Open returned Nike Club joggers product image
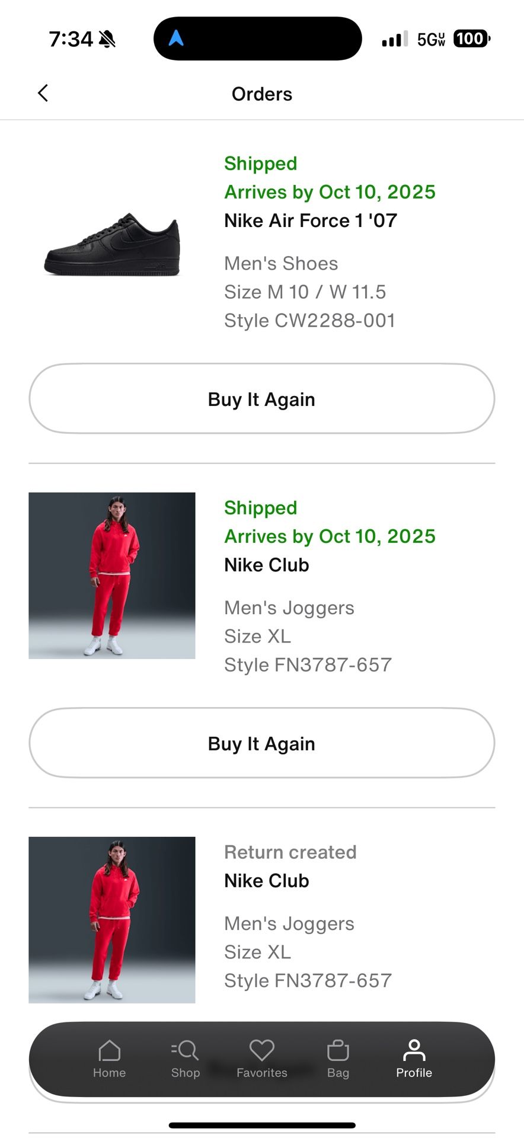524x1138 pixels. click(x=112, y=919)
